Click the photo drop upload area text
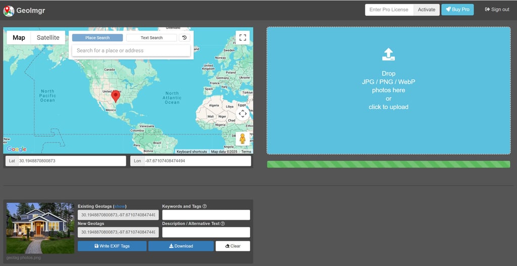The width and height of the screenshot is (517, 266). click(x=388, y=90)
